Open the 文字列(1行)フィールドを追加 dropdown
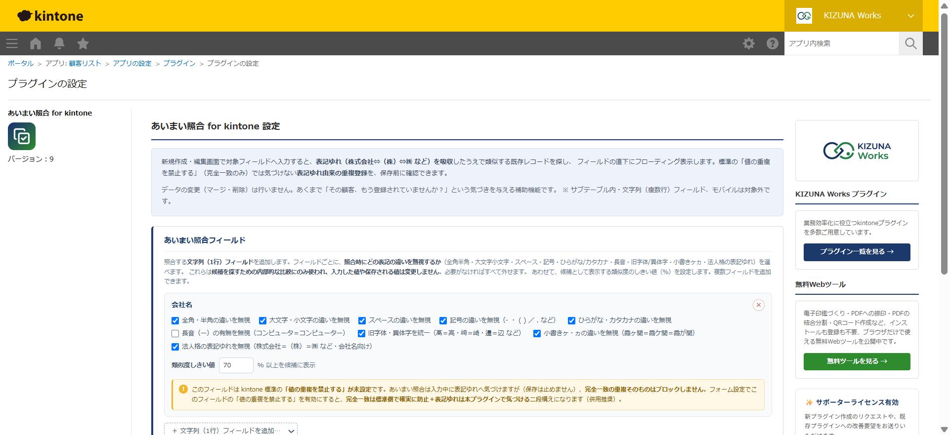950x435 pixels. (x=231, y=431)
